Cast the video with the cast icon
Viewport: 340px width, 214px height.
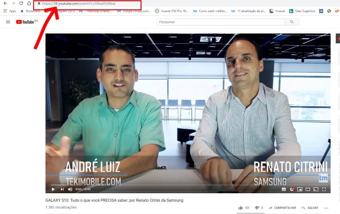316,189
